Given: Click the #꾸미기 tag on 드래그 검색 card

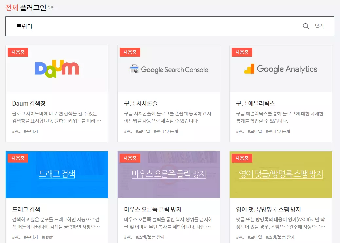Looking at the screenshot, I should click(x=31, y=237).
